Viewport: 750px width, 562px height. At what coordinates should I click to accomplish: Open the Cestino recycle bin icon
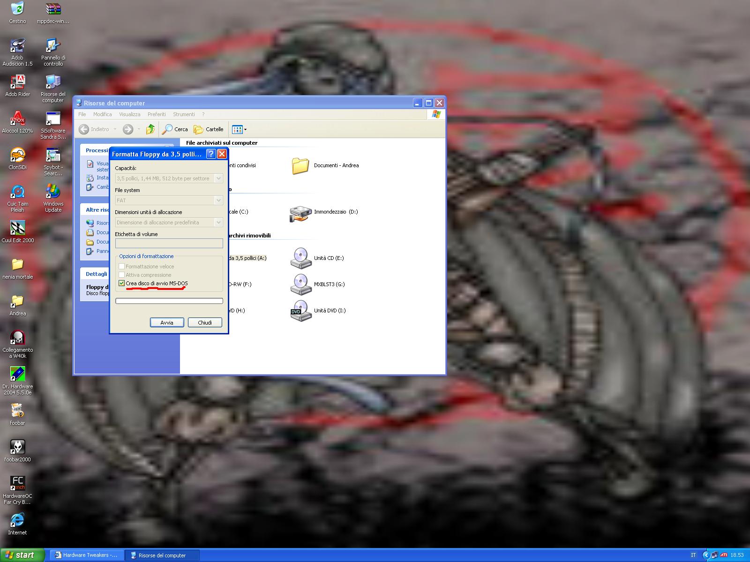[17, 13]
